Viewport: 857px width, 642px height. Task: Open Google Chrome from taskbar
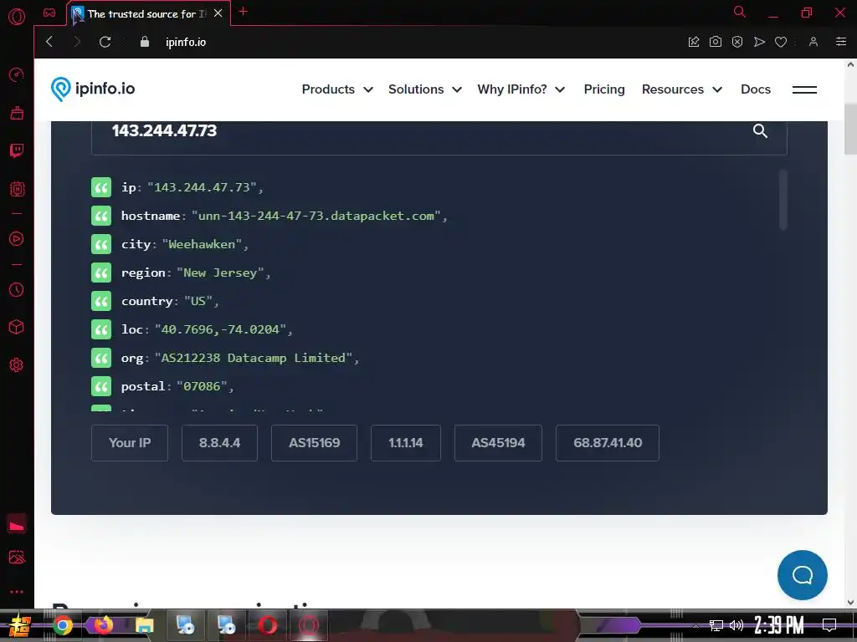click(63, 625)
